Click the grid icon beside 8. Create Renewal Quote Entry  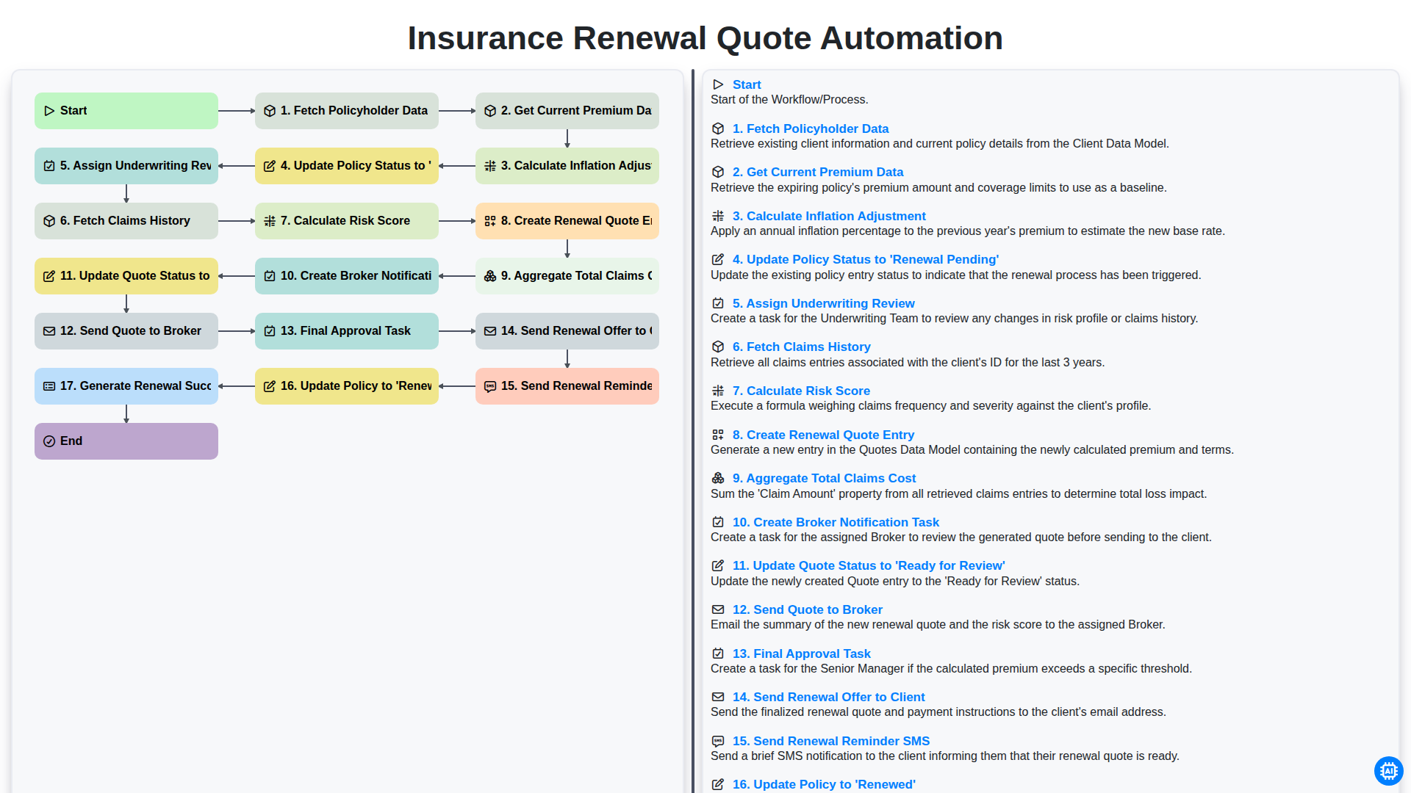pos(718,435)
